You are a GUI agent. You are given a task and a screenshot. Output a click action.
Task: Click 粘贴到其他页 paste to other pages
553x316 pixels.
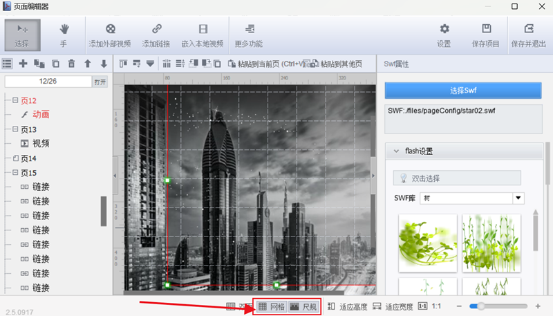click(337, 64)
